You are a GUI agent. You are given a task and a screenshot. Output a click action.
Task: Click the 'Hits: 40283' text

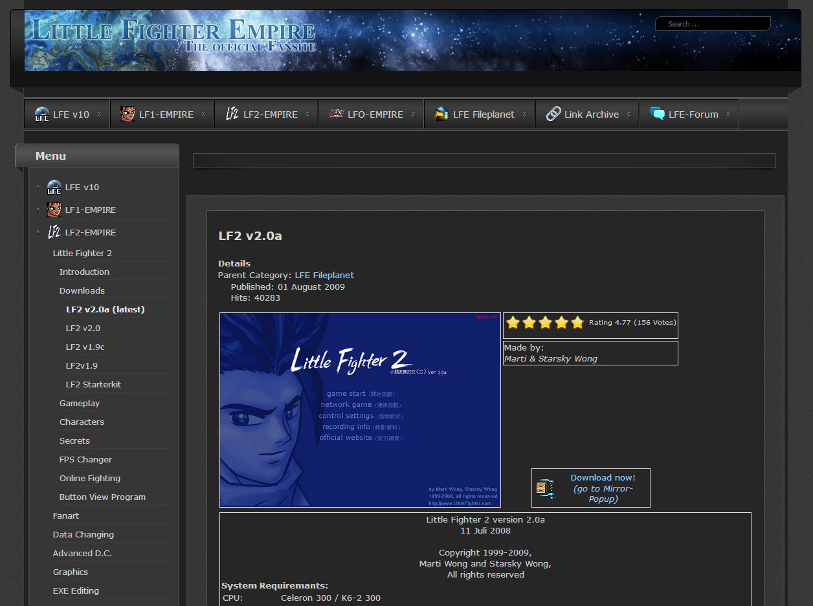[x=256, y=298]
